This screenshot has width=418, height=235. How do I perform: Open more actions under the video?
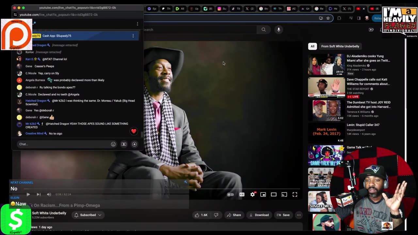pos(298,215)
